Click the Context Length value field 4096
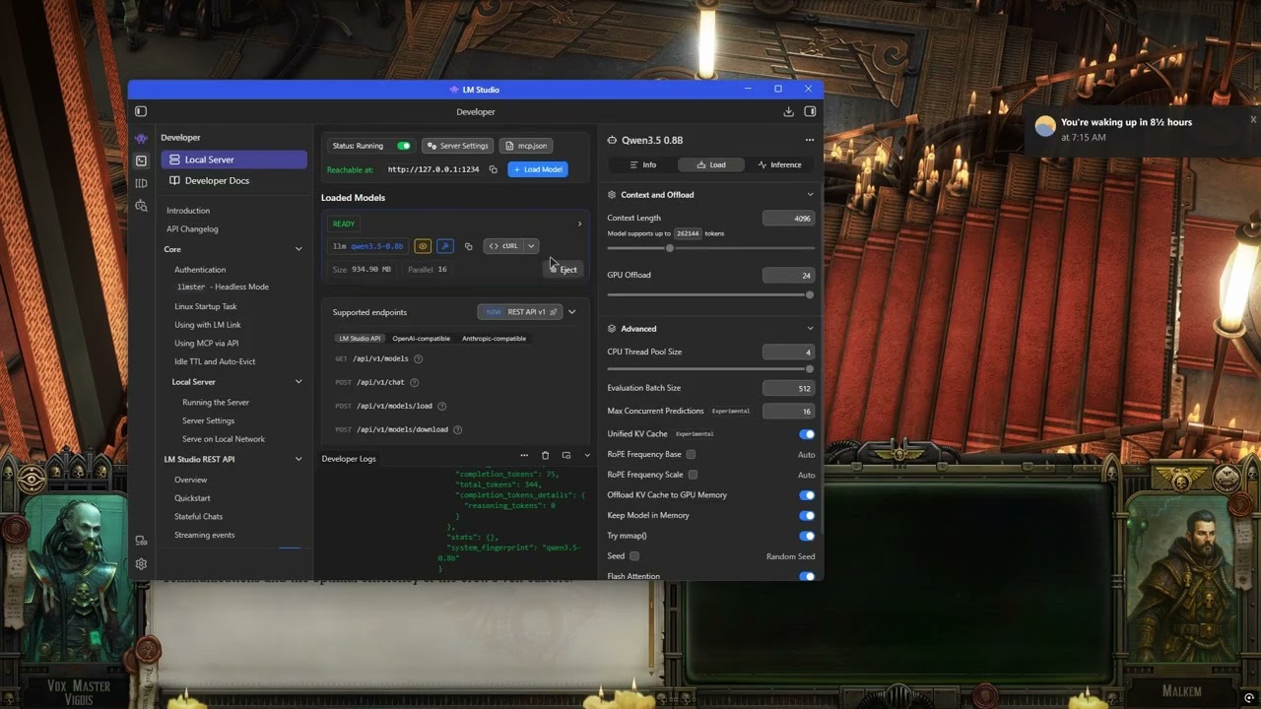The height and width of the screenshot is (709, 1261). coord(788,218)
